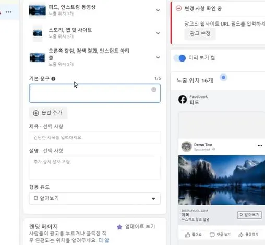Click the star icon beside 업데이트 보기
Screen dimensions: 265x245
click(119, 227)
